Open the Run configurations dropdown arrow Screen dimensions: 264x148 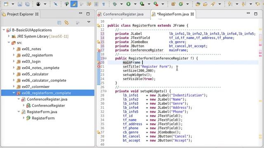(135, 4)
